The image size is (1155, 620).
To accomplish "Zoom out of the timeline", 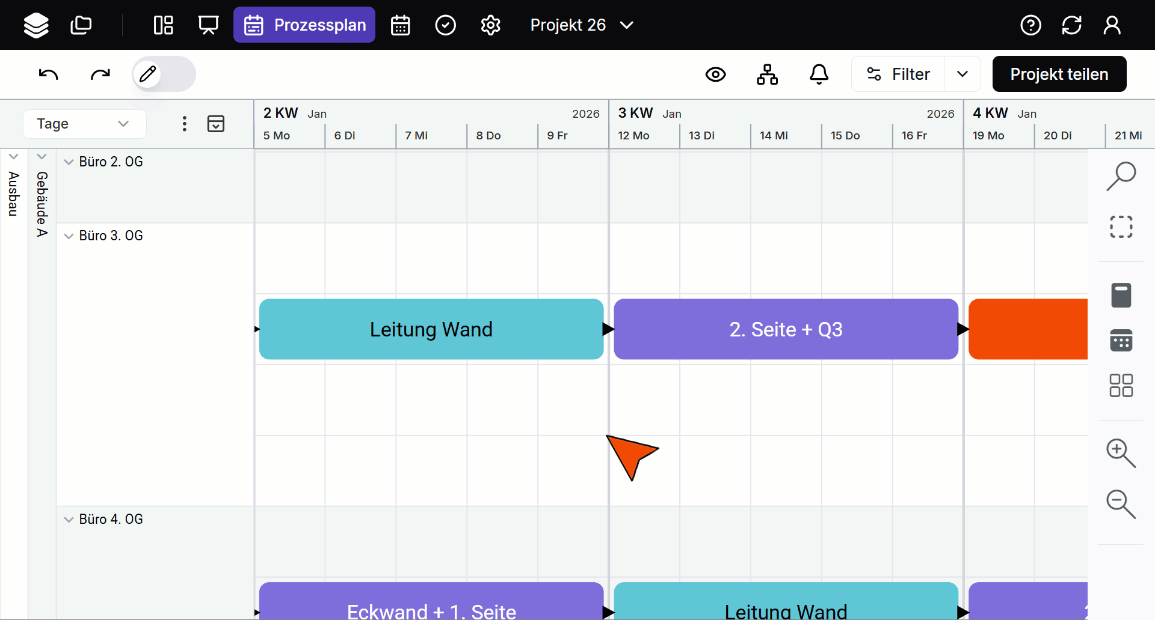I will click(1121, 504).
